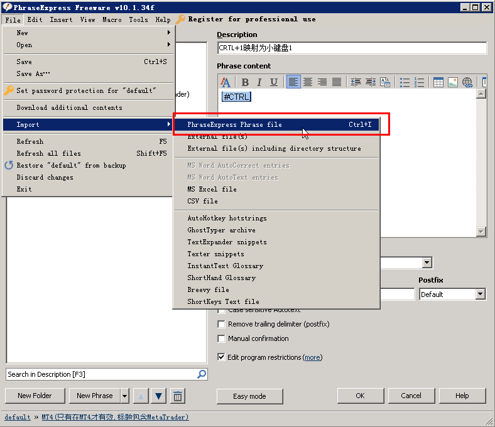
Task: Choose Refresh all files
Action: coord(89,153)
